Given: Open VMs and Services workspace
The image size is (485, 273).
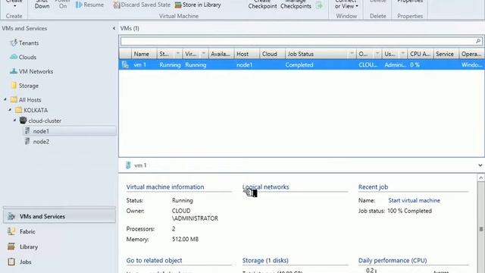Looking at the screenshot, I should [x=59, y=216].
